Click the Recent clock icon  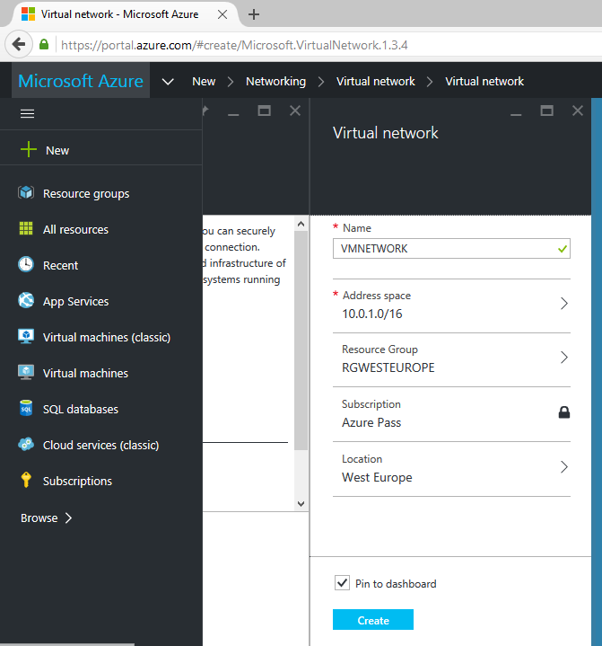[26, 264]
